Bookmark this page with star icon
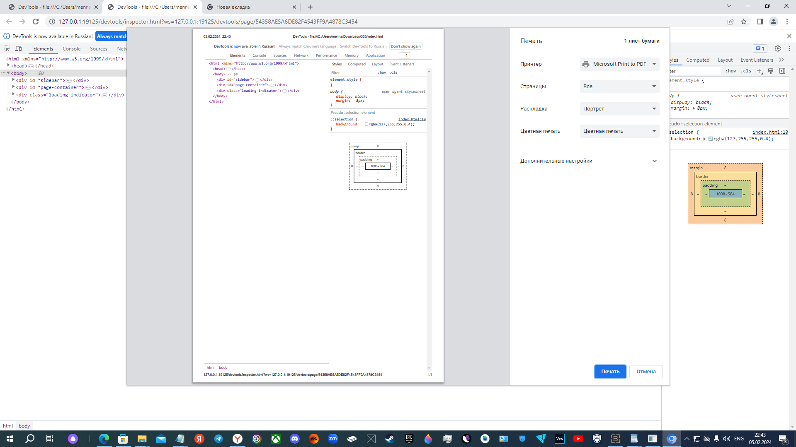The height and width of the screenshot is (447, 796). [x=744, y=22]
